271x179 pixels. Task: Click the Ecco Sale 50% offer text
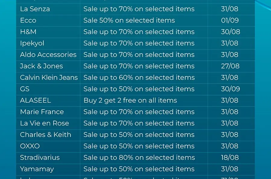[129, 20]
